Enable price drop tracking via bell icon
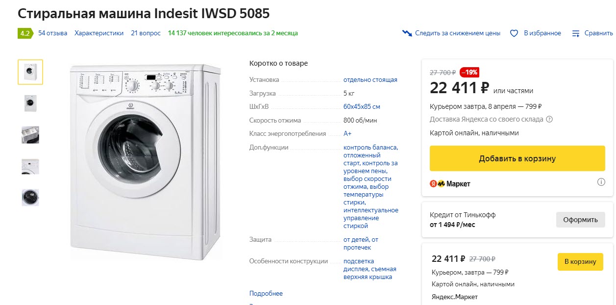Viewport: 616px width, 305px height. (x=406, y=33)
